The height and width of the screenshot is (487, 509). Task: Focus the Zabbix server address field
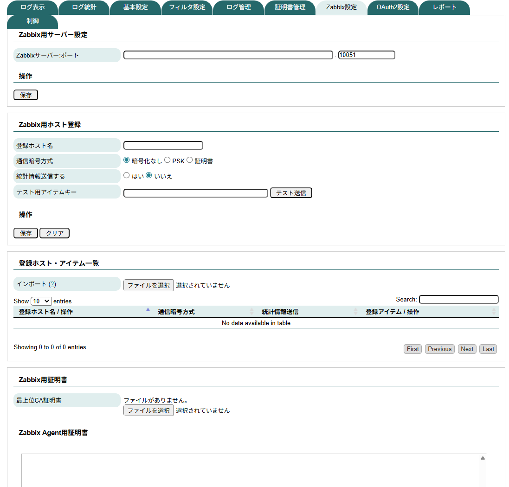pyautogui.click(x=228, y=55)
